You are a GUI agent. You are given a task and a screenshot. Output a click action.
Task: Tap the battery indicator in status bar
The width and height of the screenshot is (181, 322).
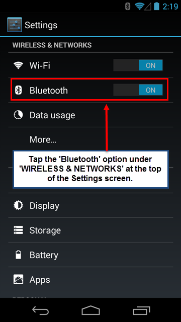coord(157,6)
